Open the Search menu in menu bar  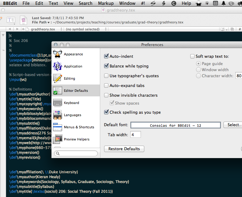pyautogui.click(x=85, y=3)
